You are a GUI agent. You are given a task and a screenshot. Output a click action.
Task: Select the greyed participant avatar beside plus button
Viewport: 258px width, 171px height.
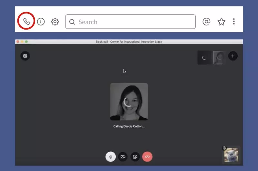click(219, 58)
